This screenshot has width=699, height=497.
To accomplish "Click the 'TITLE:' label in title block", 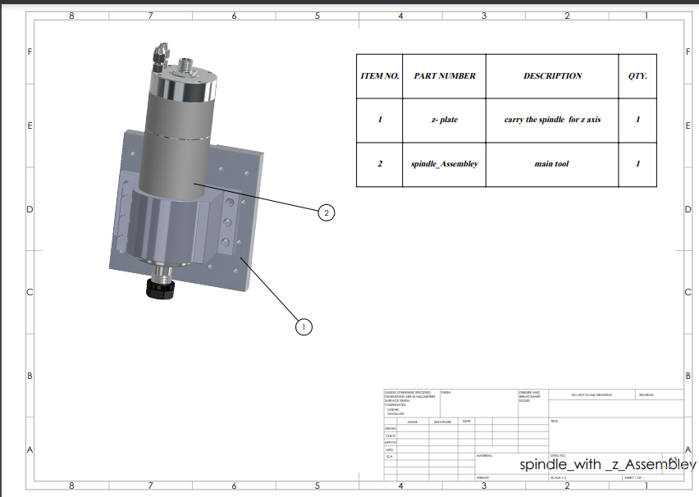I will tap(554, 422).
